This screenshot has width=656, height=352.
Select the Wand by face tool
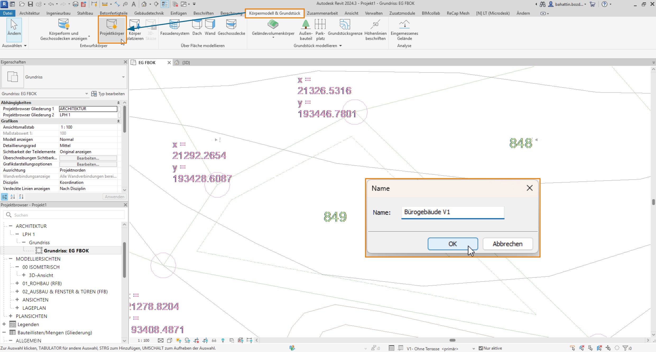point(210,27)
